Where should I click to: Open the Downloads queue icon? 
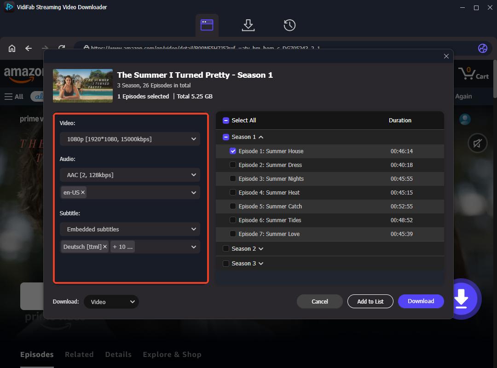248,25
